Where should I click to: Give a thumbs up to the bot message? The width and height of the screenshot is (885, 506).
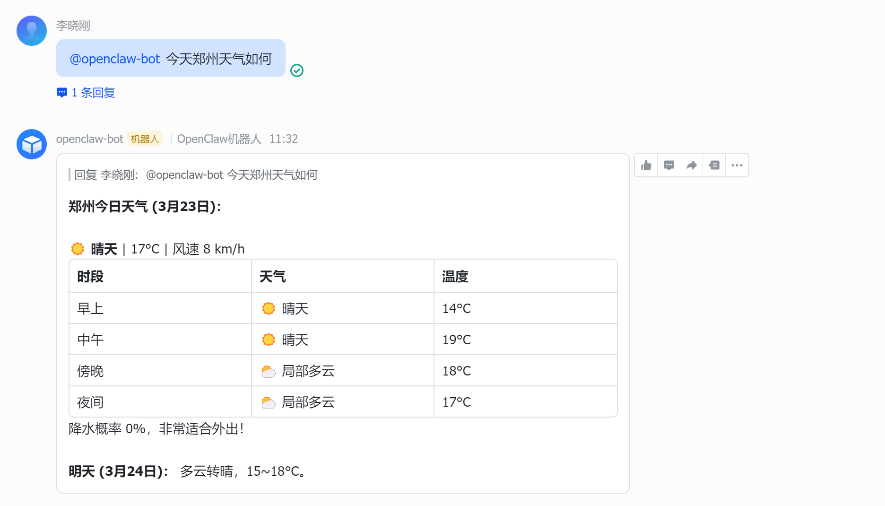tap(646, 165)
